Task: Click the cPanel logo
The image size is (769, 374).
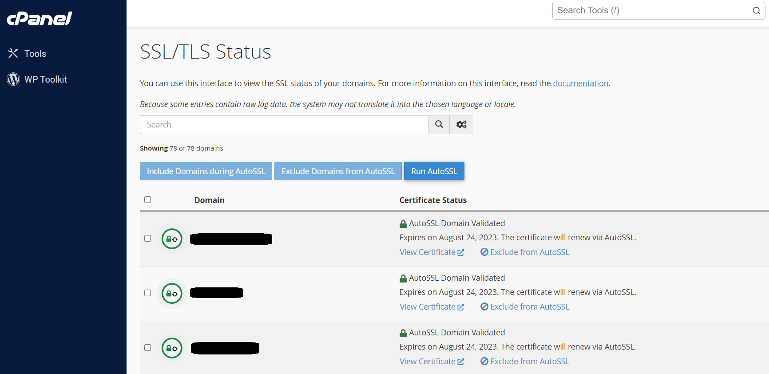Action: point(39,18)
